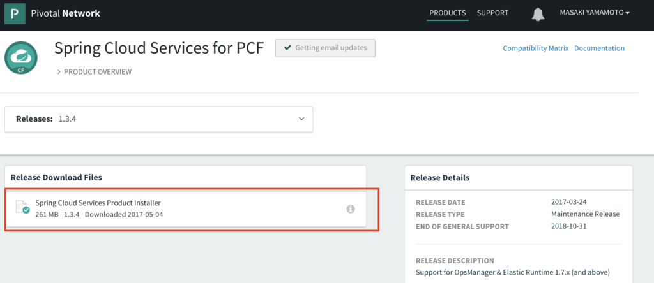Click the RELEASE DESCRIPTION label
Image resolution: width=654 pixels, height=283 pixels.
pyautogui.click(x=455, y=261)
